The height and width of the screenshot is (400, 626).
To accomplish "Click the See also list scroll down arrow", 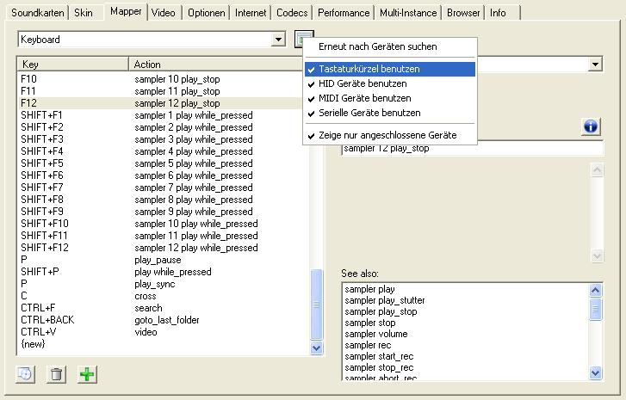I will coord(595,372).
